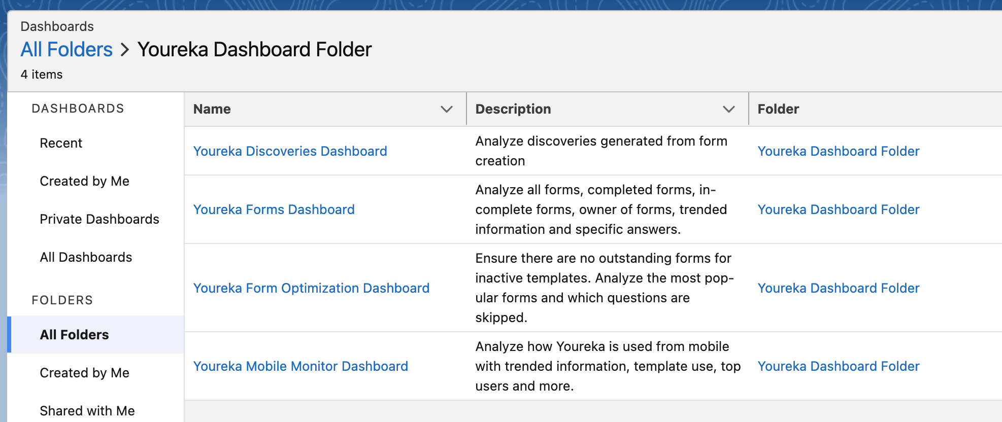Click the 'Youreka Dashboard Folder' page title
This screenshot has height=422, width=1002.
click(x=255, y=50)
